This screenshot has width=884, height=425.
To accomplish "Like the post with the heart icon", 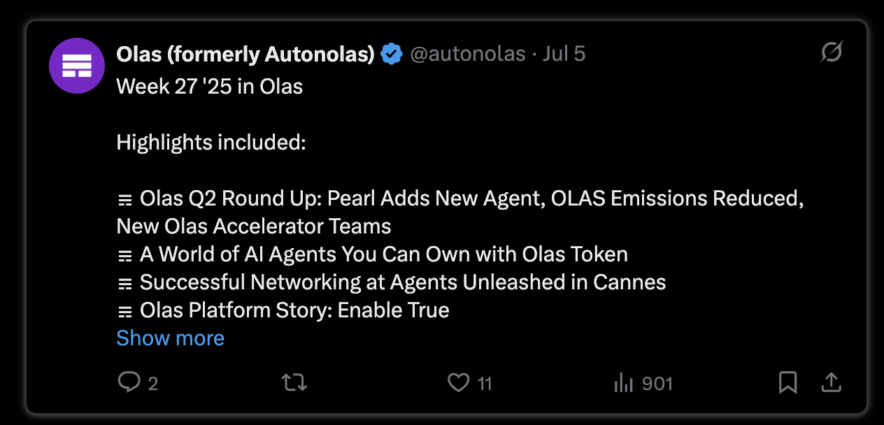I will pyautogui.click(x=457, y=382).
